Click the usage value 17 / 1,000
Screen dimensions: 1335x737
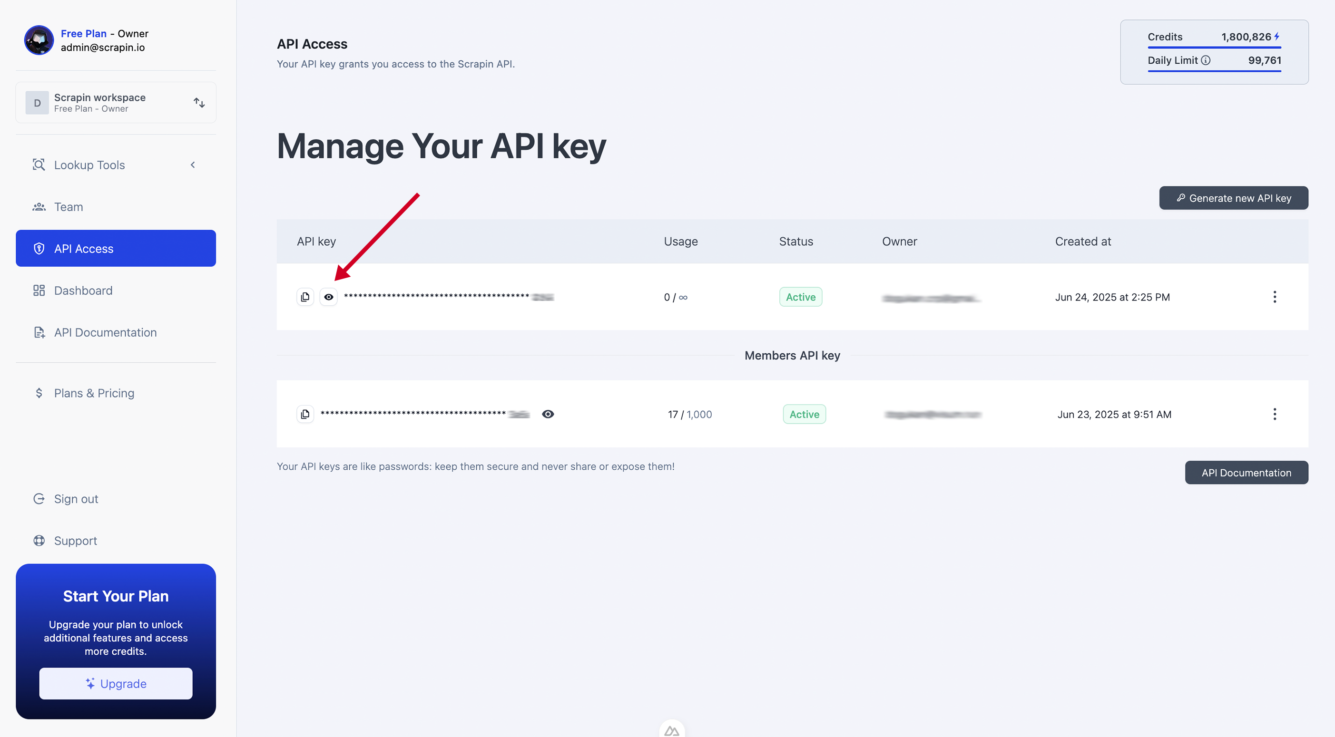click(690, 414)
